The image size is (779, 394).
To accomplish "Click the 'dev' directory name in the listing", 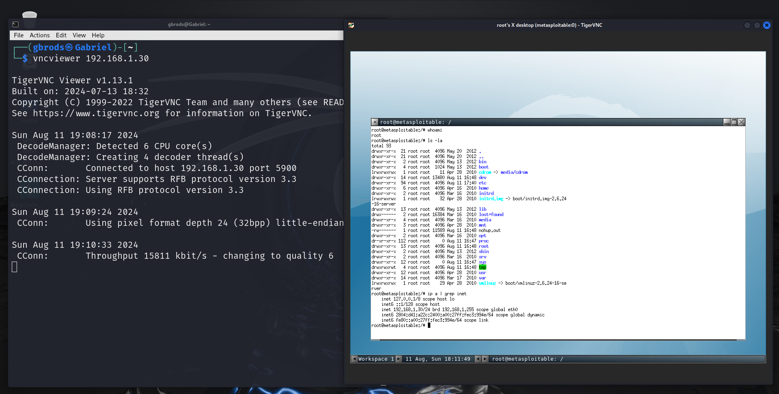I will point(483,178).
